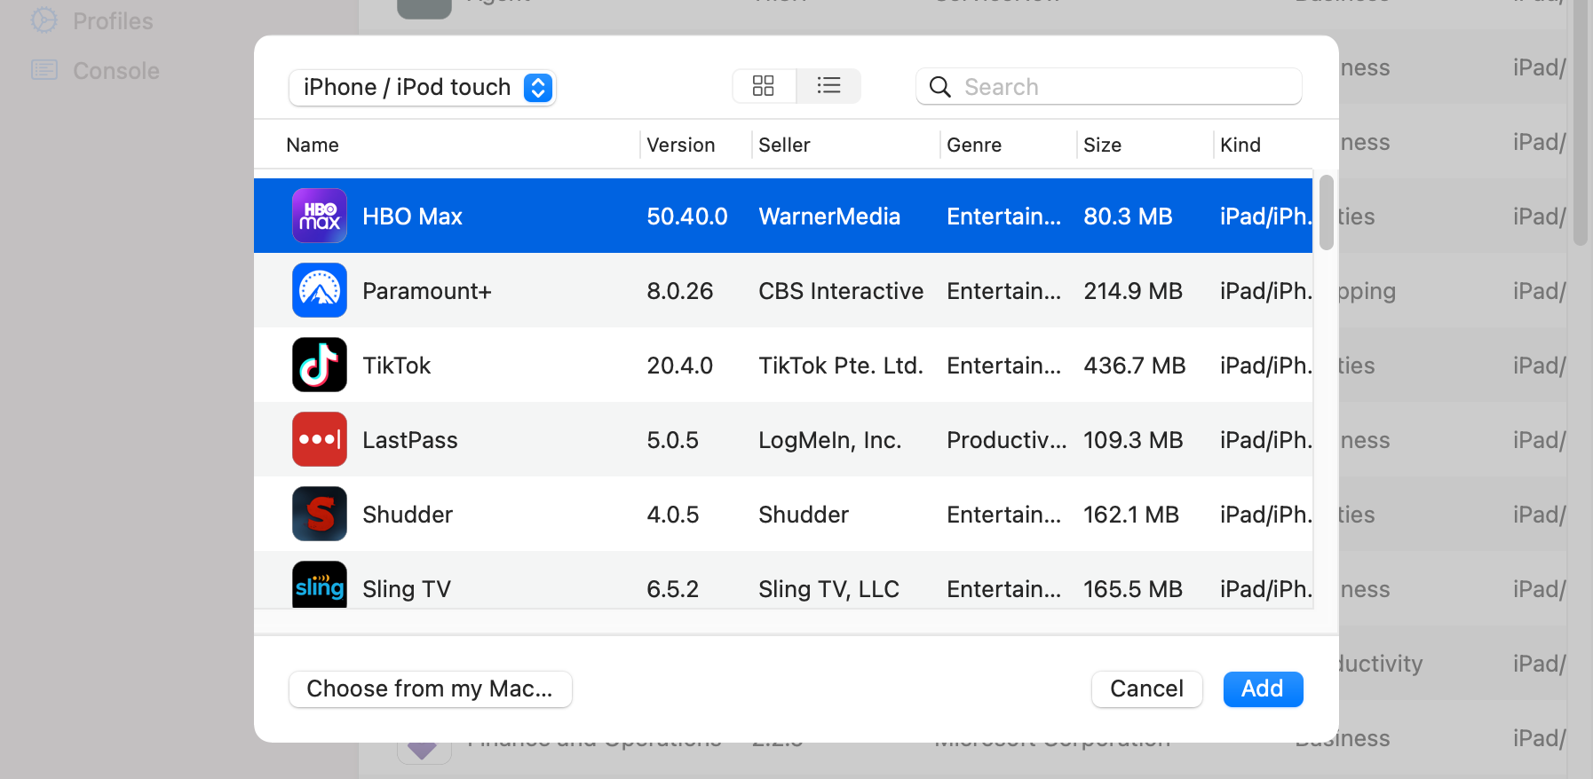Cancel the app selection dialog
This screenshot has height=779, width=1593.
(x=1146, y=689)
